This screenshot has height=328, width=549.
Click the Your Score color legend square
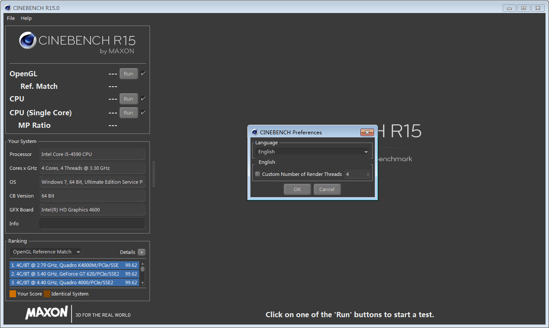click(x=13, y=294)
